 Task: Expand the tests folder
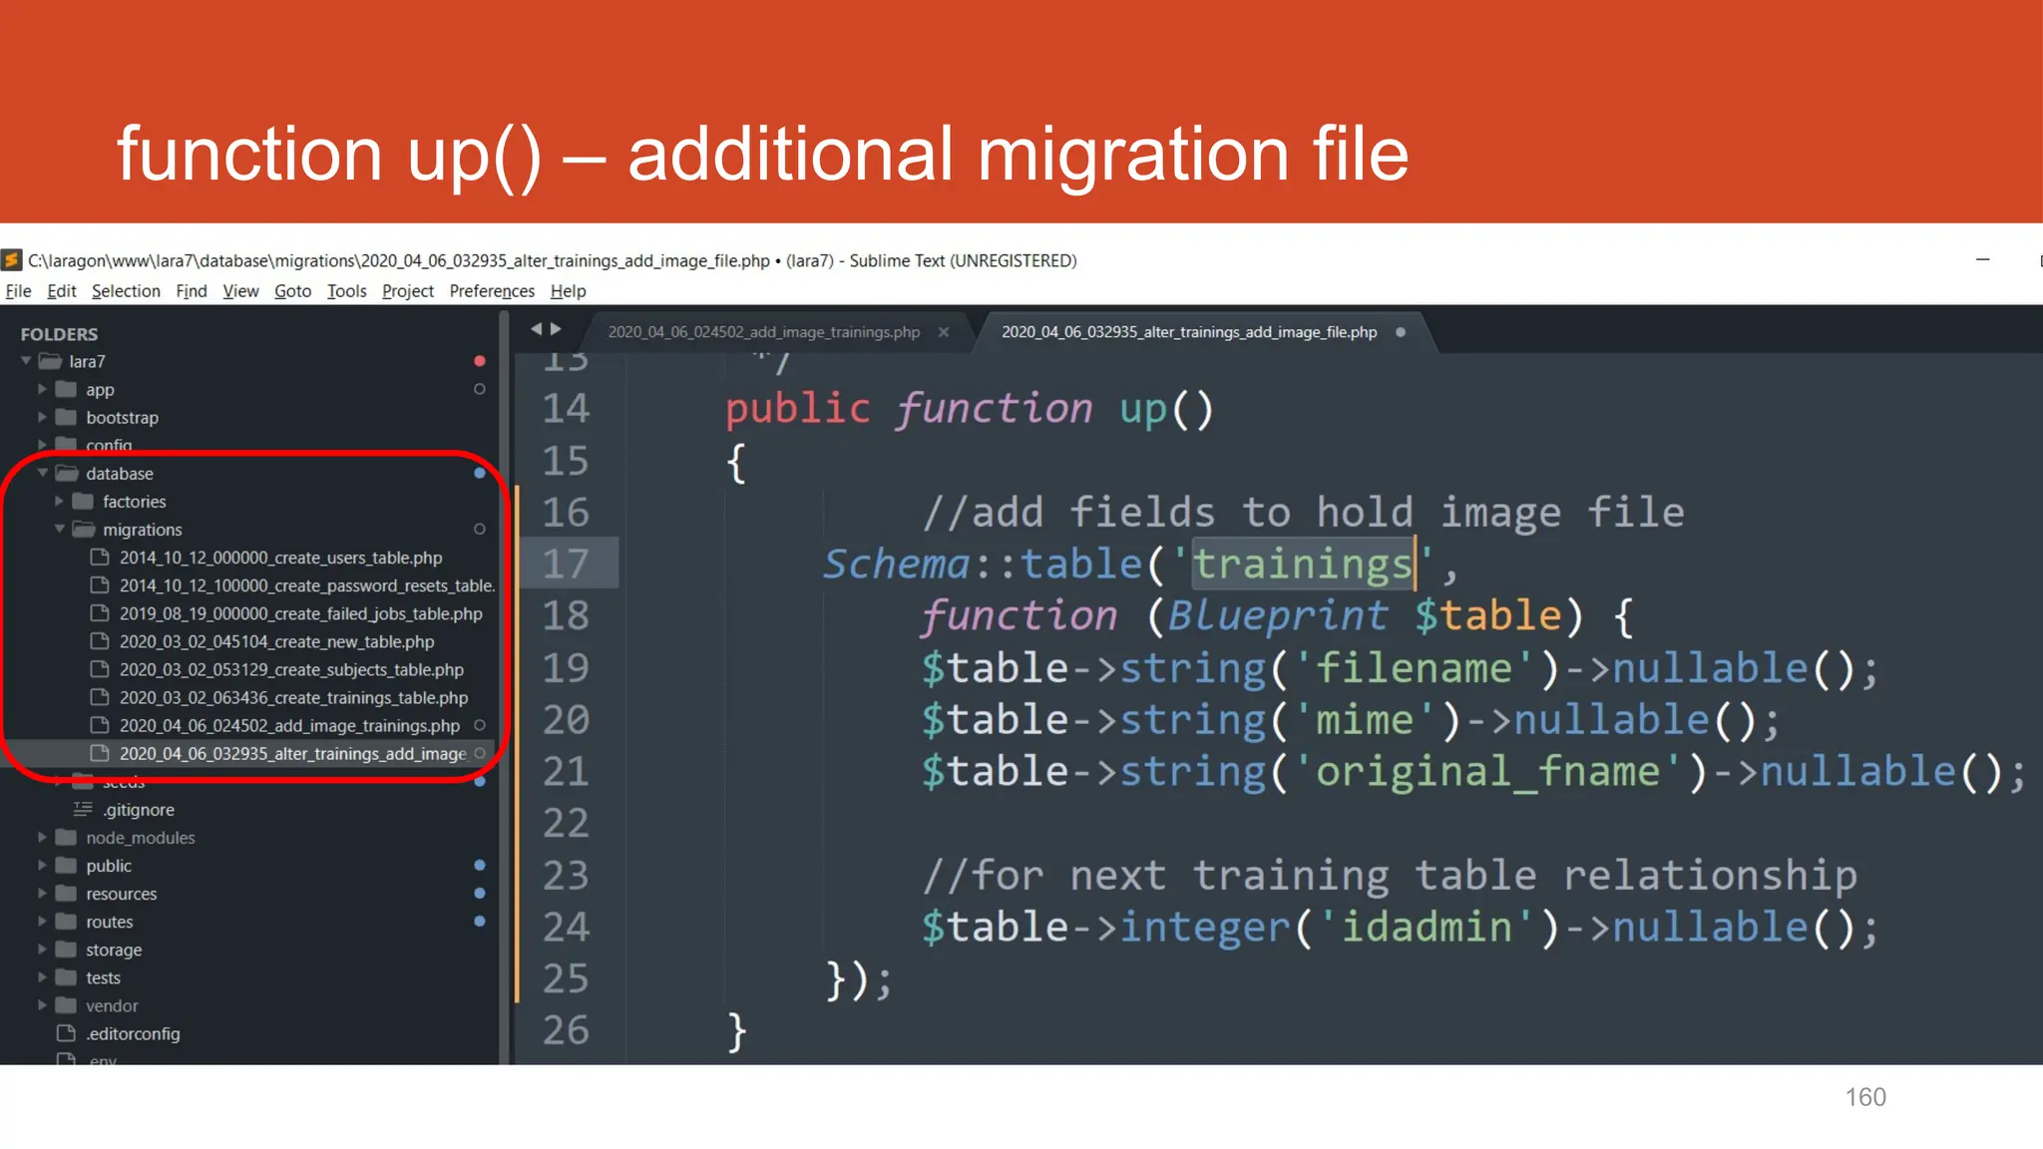pos(42,976)
